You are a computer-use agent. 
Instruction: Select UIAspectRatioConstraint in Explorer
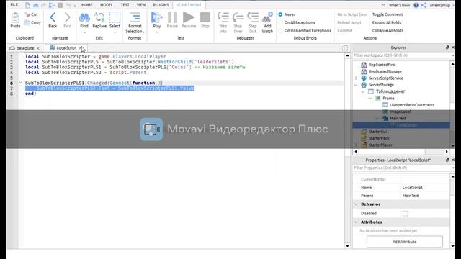pos(411,105)
